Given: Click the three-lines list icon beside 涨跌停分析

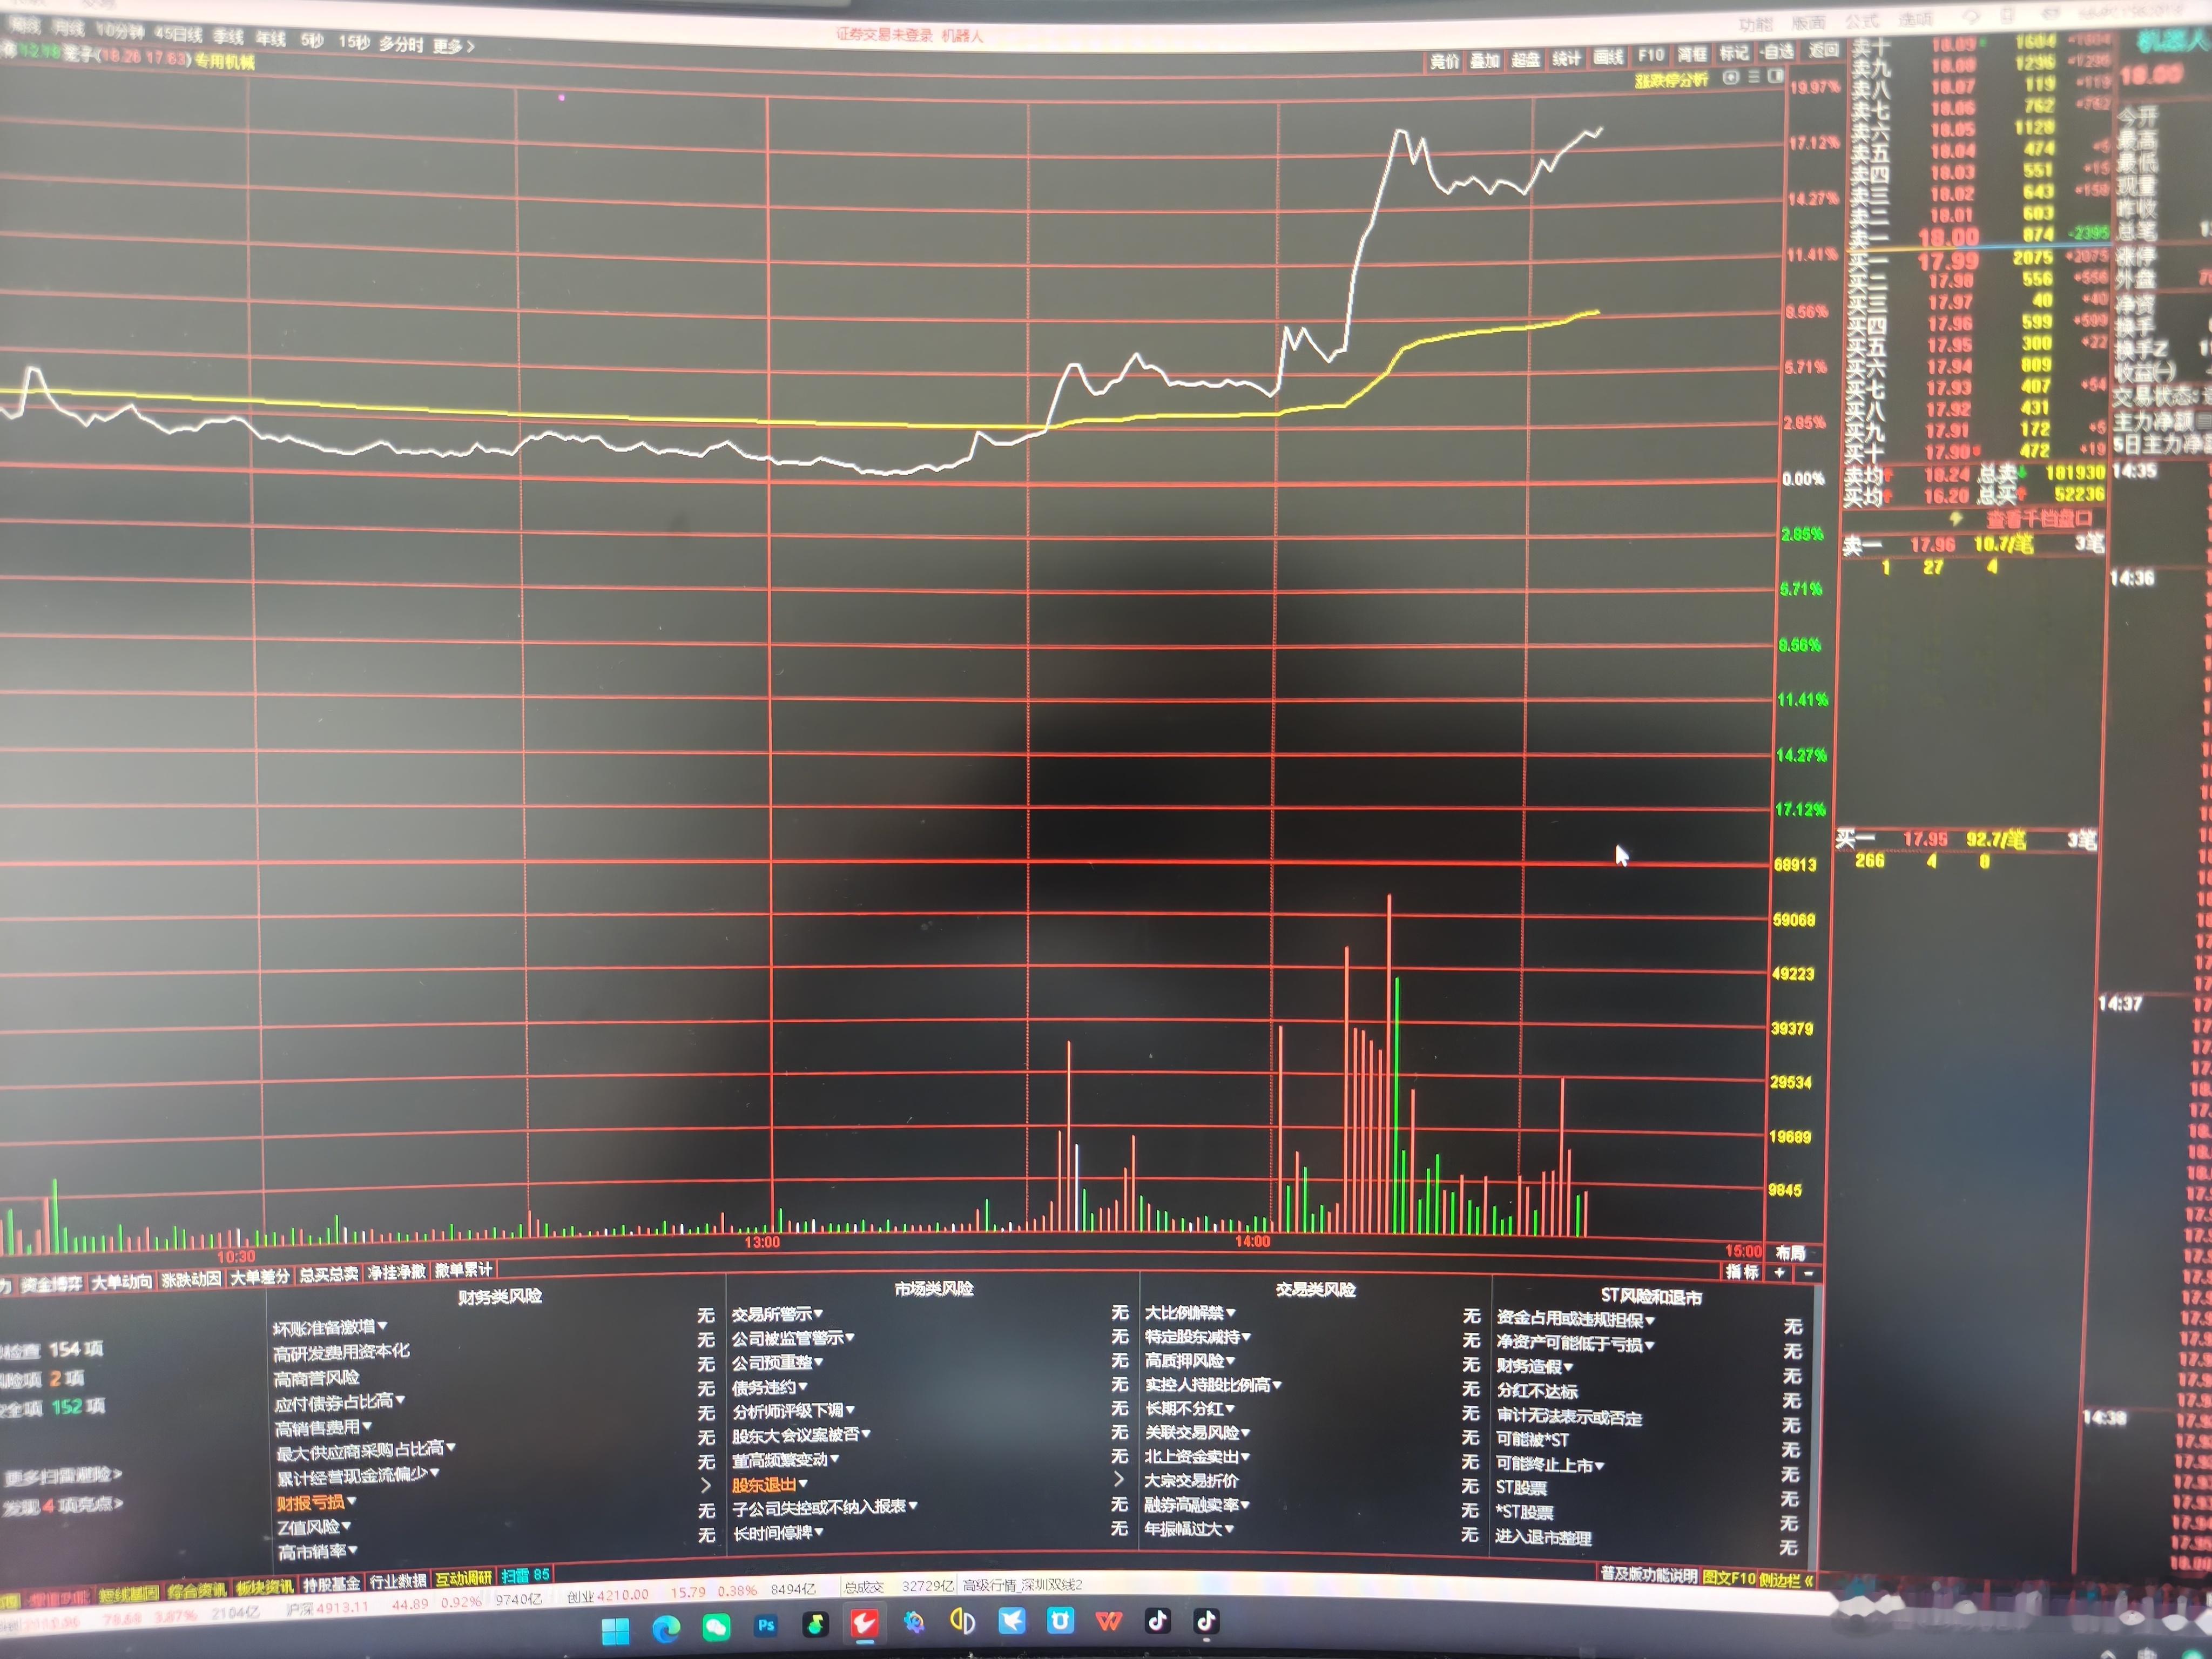Looking at the screenshot, I should pyautogui.click(x=1753, y=76).
